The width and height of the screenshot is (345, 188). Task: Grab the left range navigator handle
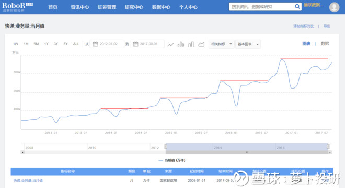pyautogui.click(x=166, y=146)
